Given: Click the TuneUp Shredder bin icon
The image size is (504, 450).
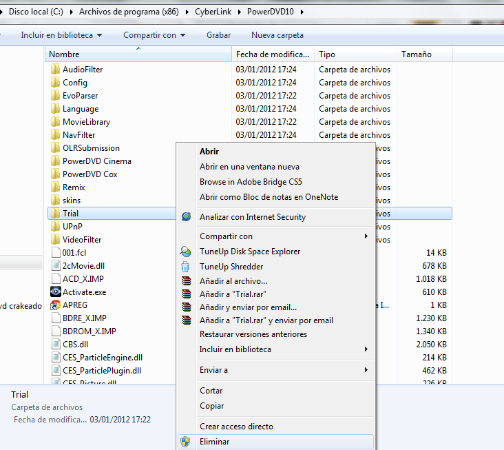Looking at the screenshot, I should 185,267.
